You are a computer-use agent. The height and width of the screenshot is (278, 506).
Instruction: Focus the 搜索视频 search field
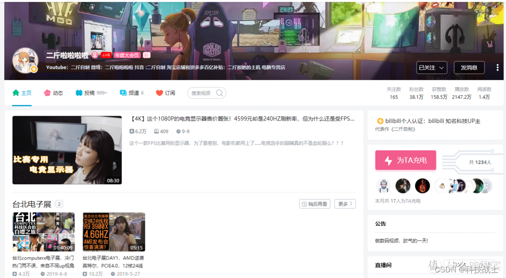(x=207, y=93)
